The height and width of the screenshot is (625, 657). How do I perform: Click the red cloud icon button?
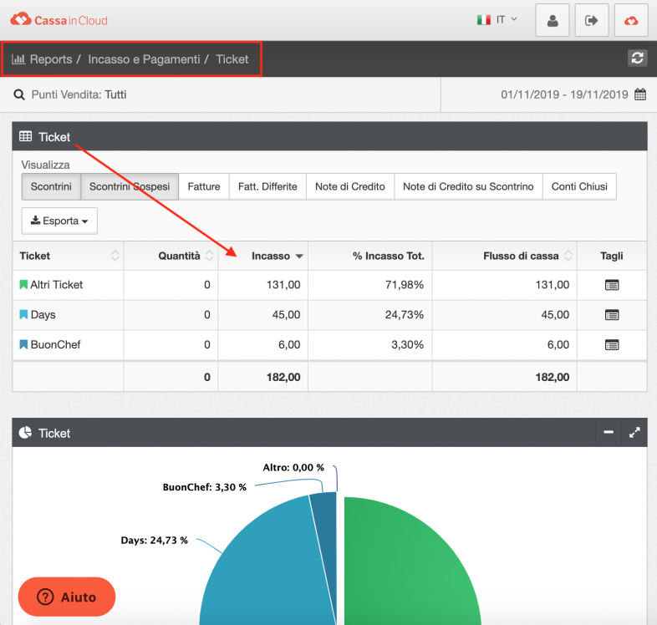[x=630, y=20]
